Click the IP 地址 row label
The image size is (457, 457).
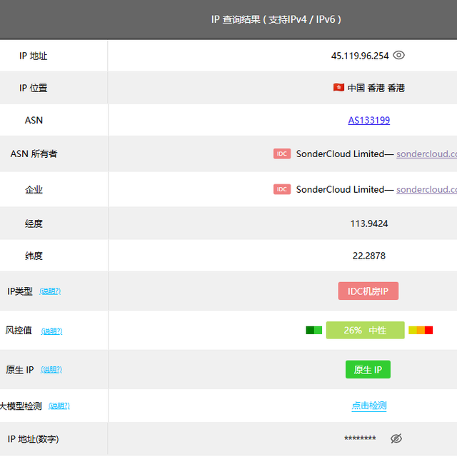34,56
